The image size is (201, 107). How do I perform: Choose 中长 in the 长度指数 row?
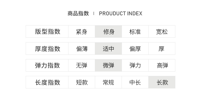coord(135,82)
